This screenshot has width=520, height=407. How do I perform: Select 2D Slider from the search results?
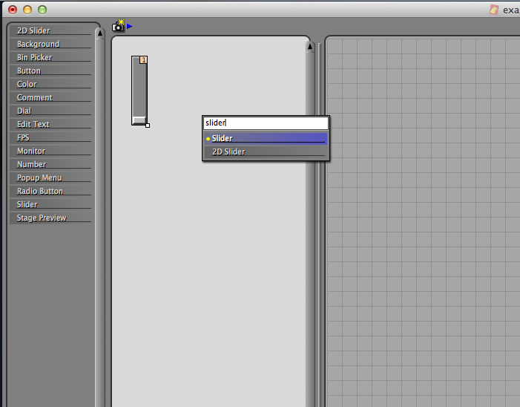[265, 152]
